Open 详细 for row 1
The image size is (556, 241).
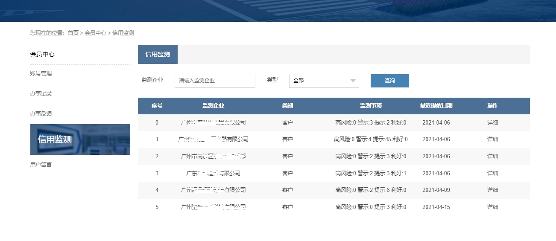(492, 139)
